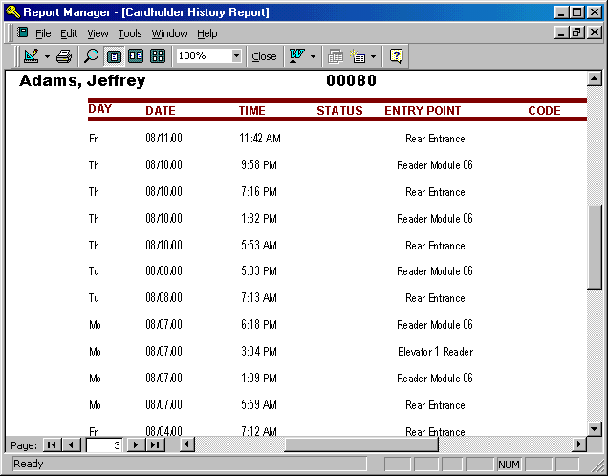
Task: Click the Zoom magnifier icon
Action: coord(92,56)
